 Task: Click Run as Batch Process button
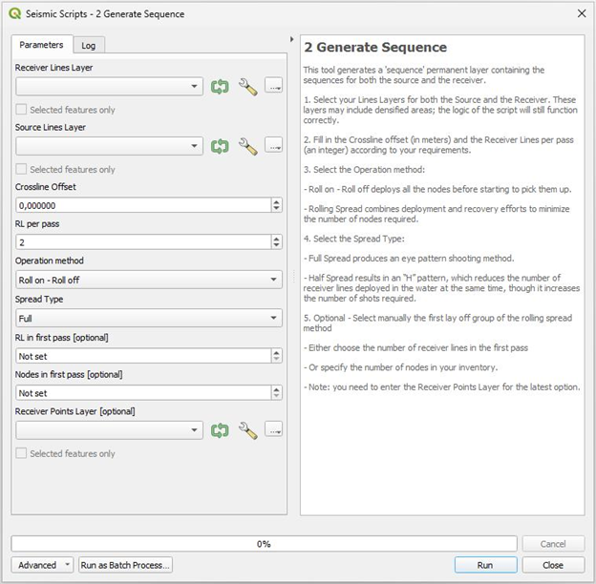click(x=125, y=565)
